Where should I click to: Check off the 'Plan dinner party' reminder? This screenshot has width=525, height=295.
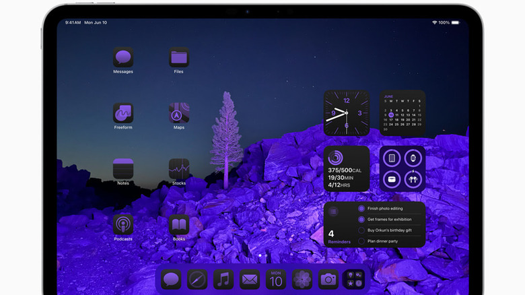click(361, 241)
